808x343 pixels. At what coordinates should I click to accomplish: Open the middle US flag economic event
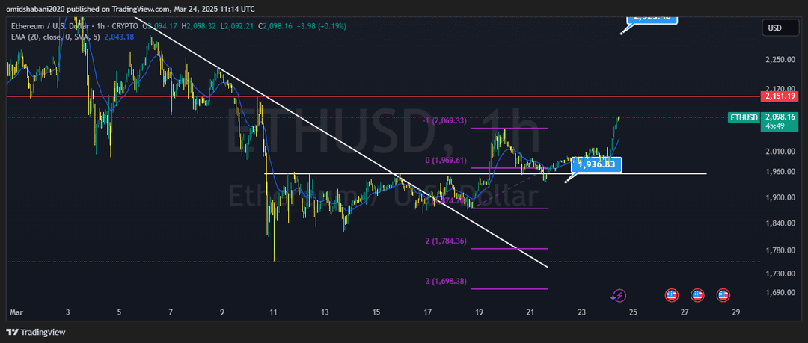point(697,295)
